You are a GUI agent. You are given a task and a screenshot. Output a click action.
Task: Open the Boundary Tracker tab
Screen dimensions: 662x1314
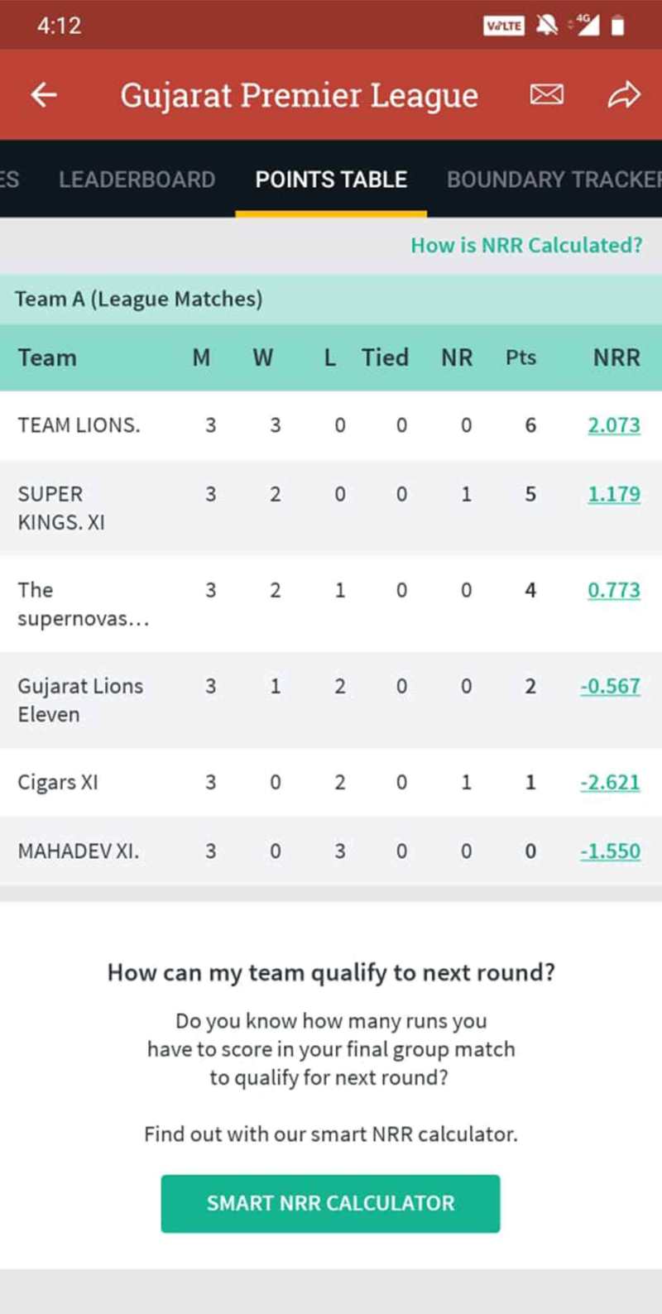[x=553, y=180]
